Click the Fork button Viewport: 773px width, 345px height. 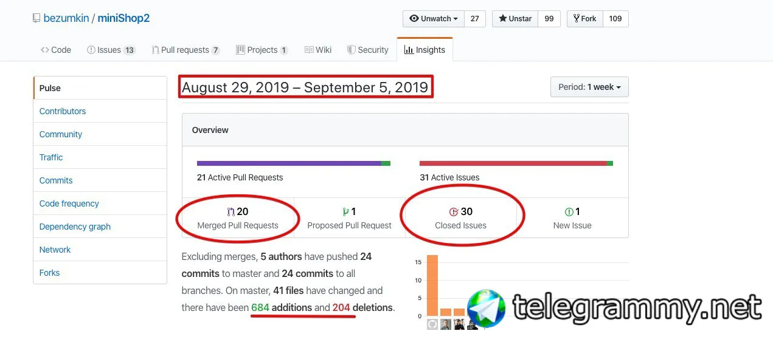[584, 19]
